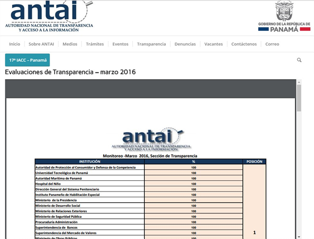
Task: Open the Trámites menu
Action: (95, 44)
